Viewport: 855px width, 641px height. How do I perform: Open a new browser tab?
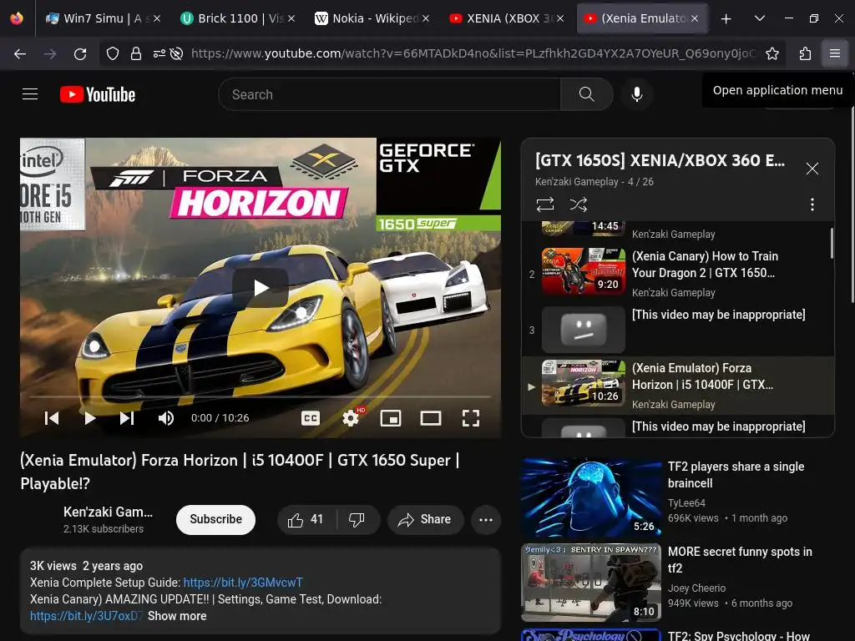point(726,18)
